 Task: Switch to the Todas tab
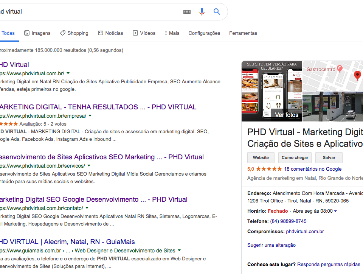(x=8, y=33)
